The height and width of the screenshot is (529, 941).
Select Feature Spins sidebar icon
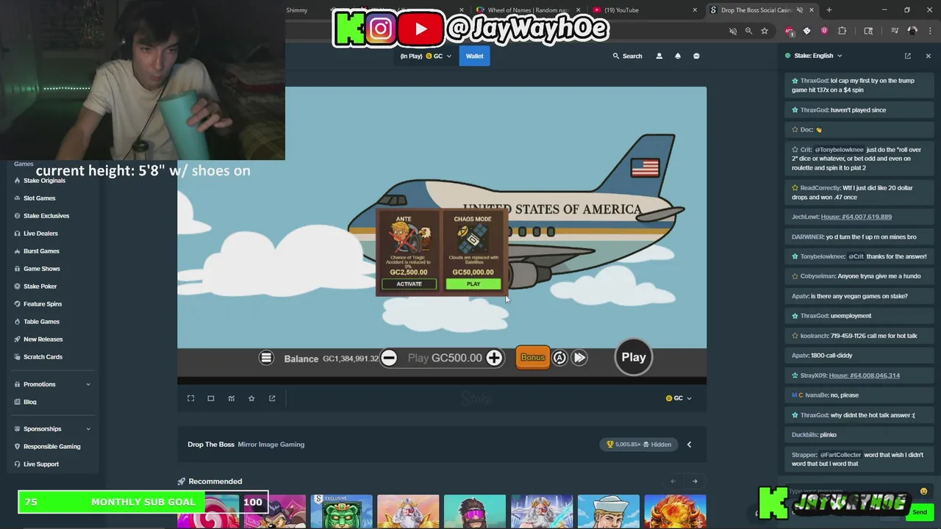click(17, 304)
